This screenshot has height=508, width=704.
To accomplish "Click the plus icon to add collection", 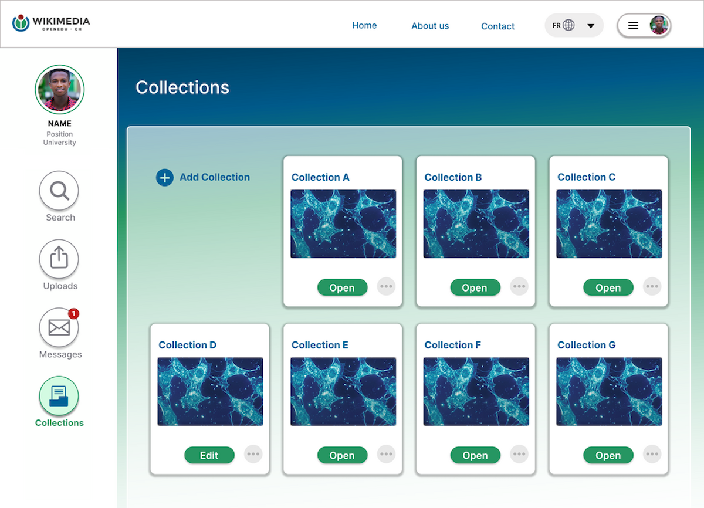I will click(x=165, y=178).
